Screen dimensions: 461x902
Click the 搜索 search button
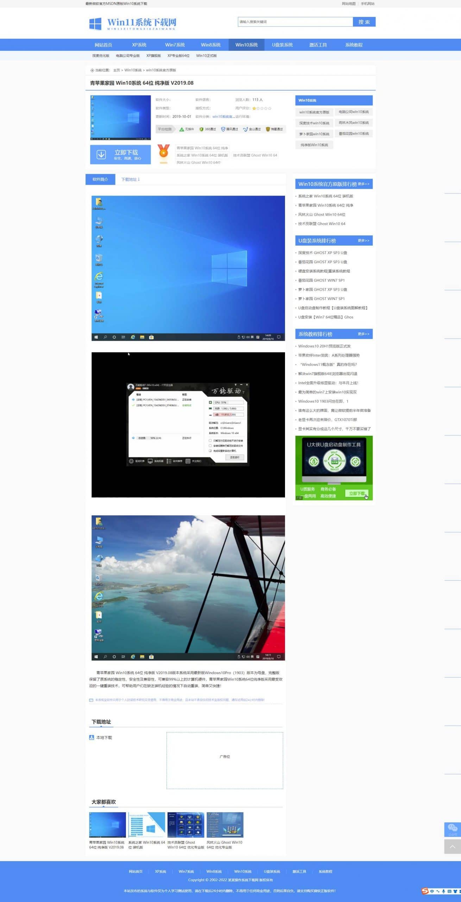pos(364,22)
